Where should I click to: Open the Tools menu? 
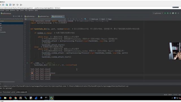(x=22, y=10)
